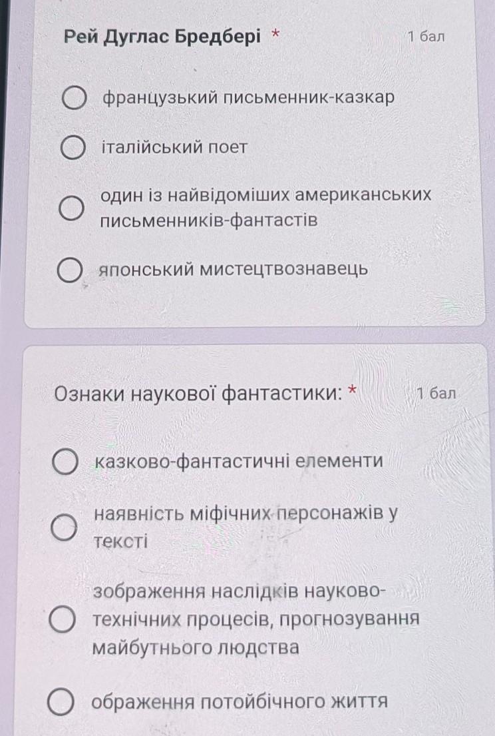Click the option text 'французький письменник-казкар'
495x736 pixels.
pyautogui.click(x=248, y=98)
